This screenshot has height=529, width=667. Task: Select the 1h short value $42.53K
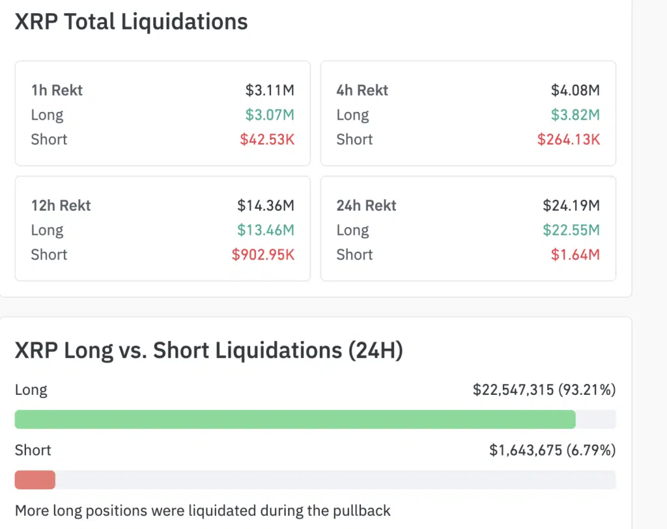[267, 139]
